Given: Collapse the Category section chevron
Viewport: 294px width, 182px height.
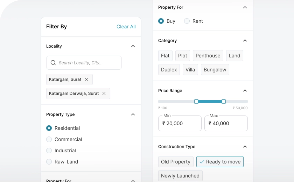Looking at the screenshot, I should click(x=245, y=41).
